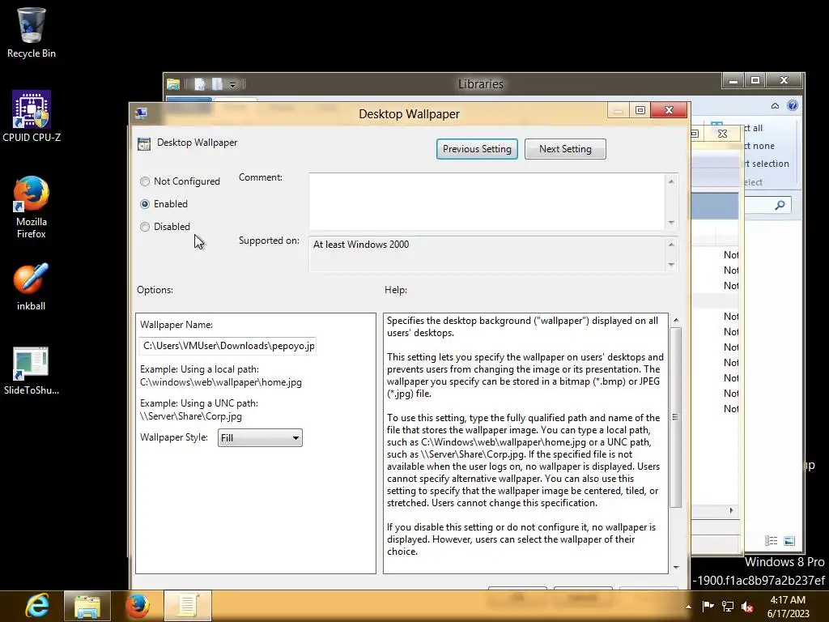Click the Libraries new folder quick-access icon
The height and width of the screenshot is (622, 829).
click(217, 83)
